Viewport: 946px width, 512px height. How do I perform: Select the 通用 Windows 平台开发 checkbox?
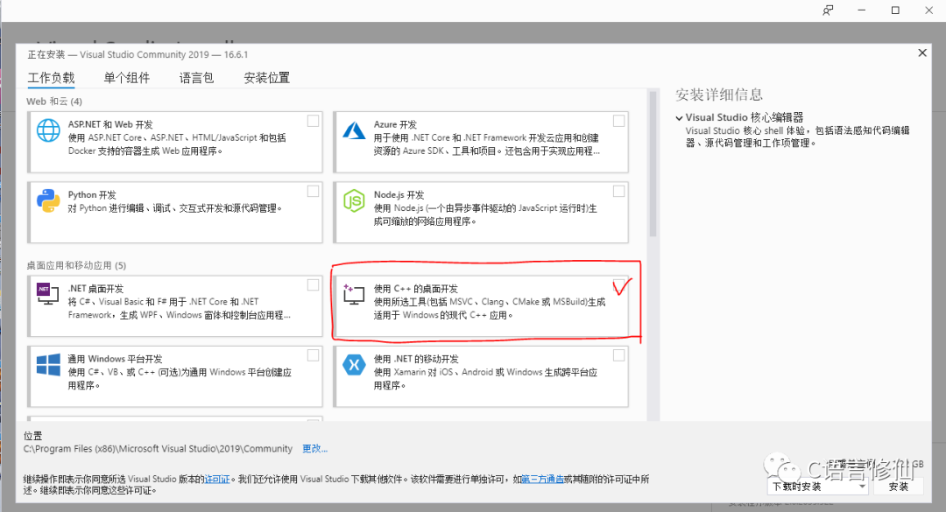pos(313,355)
